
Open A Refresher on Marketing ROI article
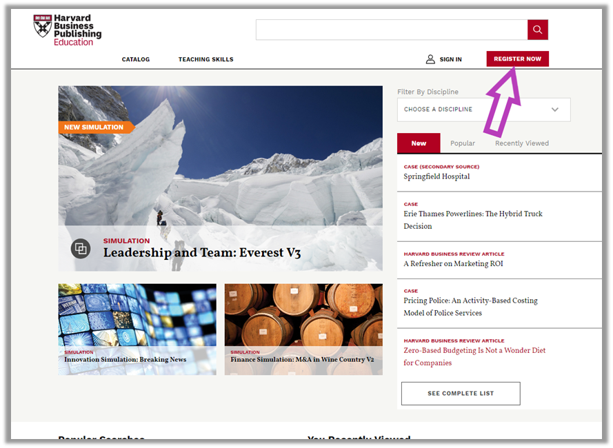(x=453, y=264)
